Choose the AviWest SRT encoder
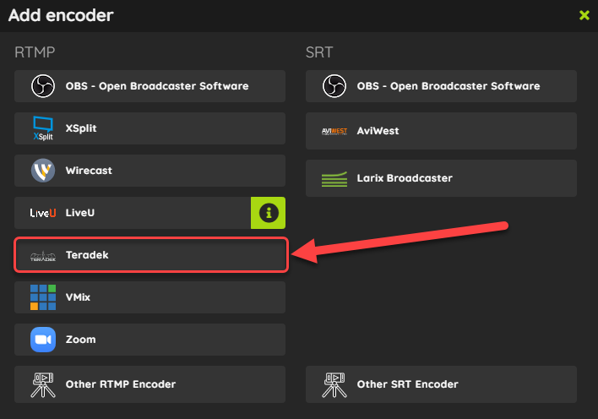The height and width of the screenshot is (419, 598). (441, 131)
